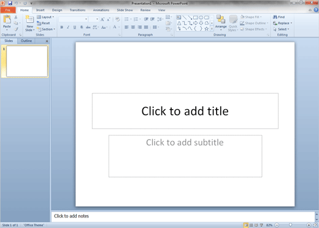Expand the Shape Fill dropdown
Viewport: 319px width, 228px height.
click(x=251, y=17)
